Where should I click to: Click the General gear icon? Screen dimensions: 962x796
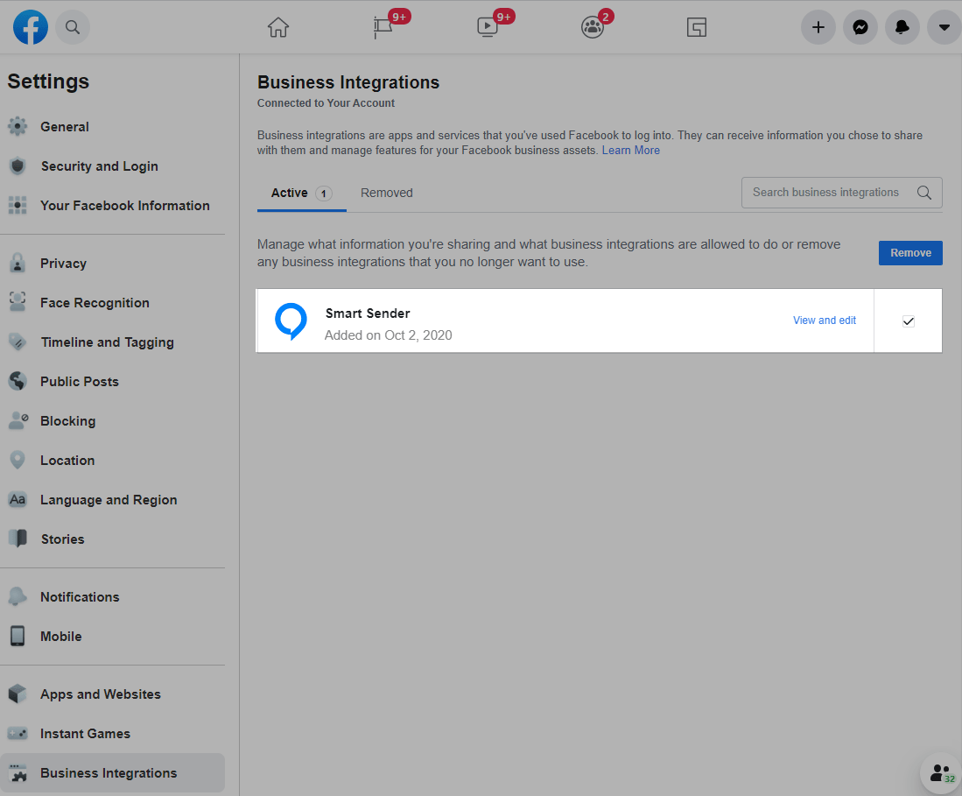tap(18, 126)
